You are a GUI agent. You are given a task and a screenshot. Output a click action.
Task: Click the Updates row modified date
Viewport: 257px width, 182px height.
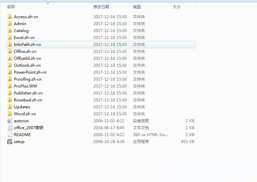coord(110,107)
